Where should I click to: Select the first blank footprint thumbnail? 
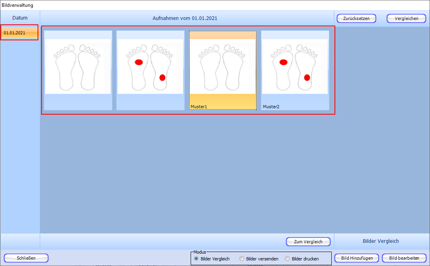pos(78,66)
